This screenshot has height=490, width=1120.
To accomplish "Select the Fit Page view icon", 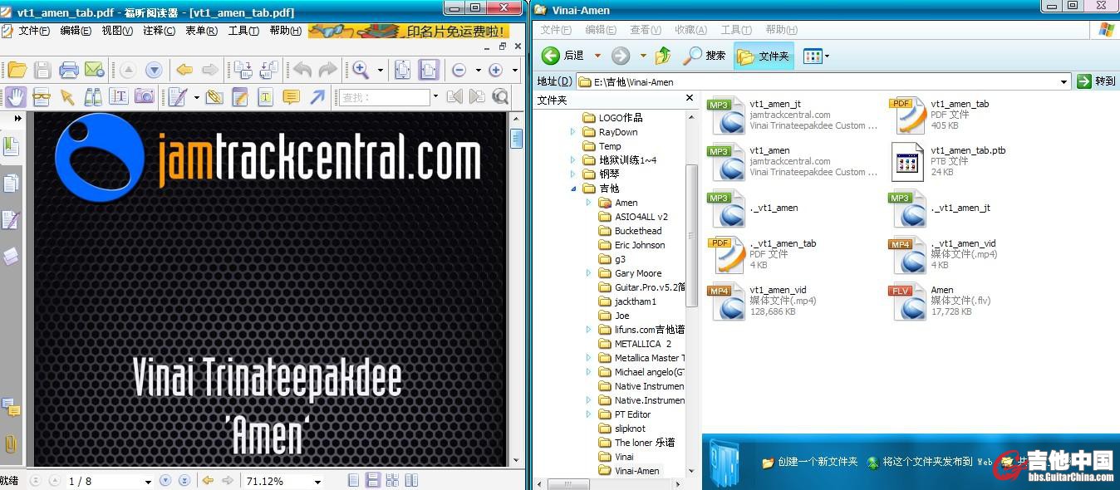I will pyautogui.click(x=403, y=70).
